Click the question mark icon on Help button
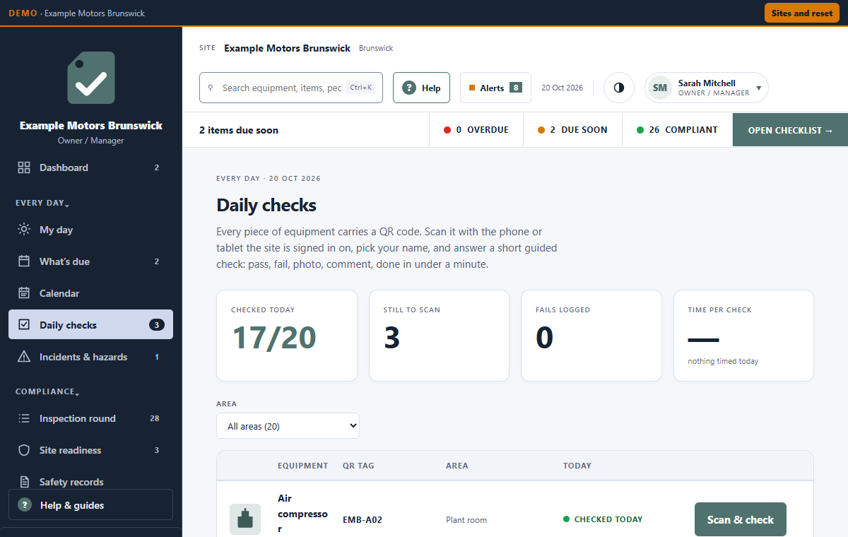Viewport: 848px width, 537px height. click(x=408, y=88)
